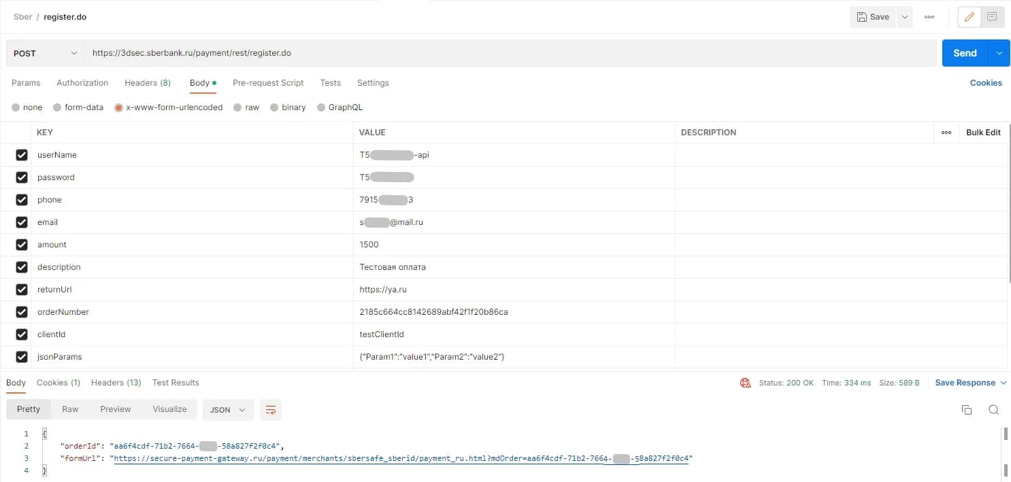Click the jsonParams value cell
This screenshot has height=482, width=1011.
pyautogui.click(x=514, y=357)
